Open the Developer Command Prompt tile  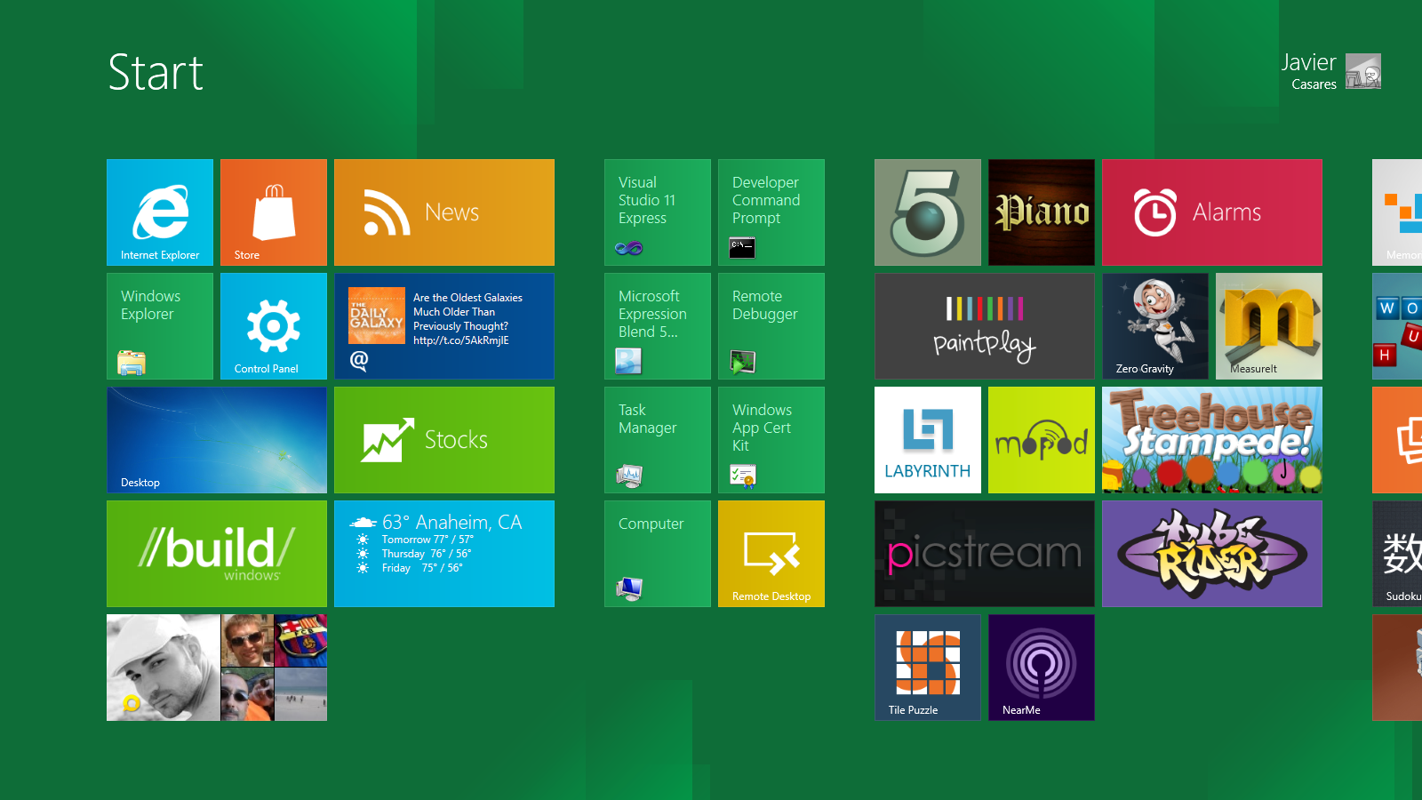[x=771, y=212]
